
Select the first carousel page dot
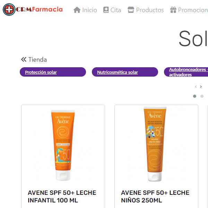tap(194, 96)
